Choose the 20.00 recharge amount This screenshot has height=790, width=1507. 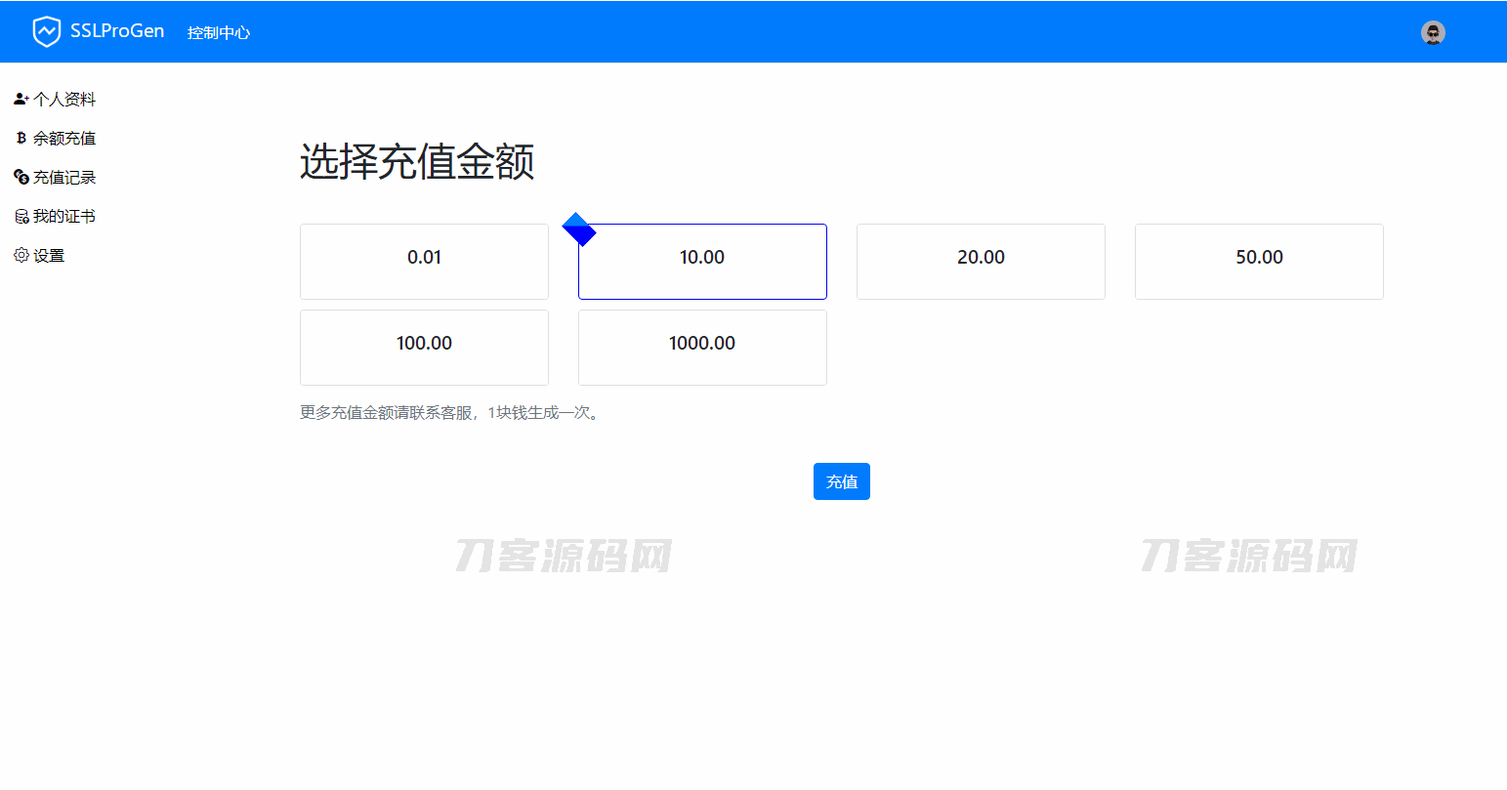click(981, 261)
